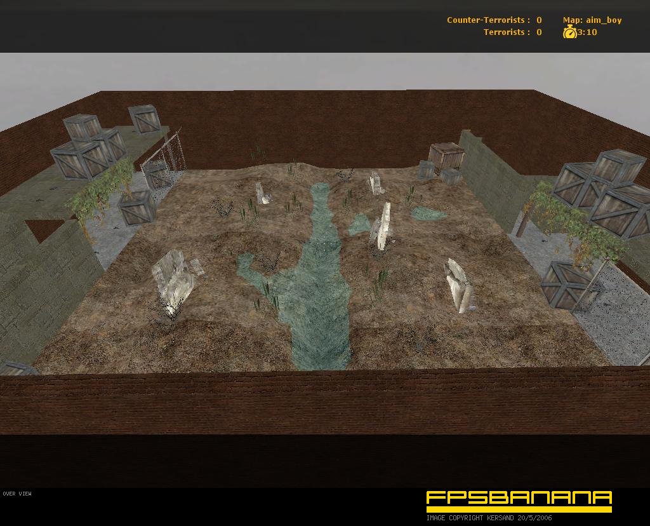Select the brown wooden crate at back right
Image resolution: width=650 pixels, height=526 pixels.
coord(446,156)
